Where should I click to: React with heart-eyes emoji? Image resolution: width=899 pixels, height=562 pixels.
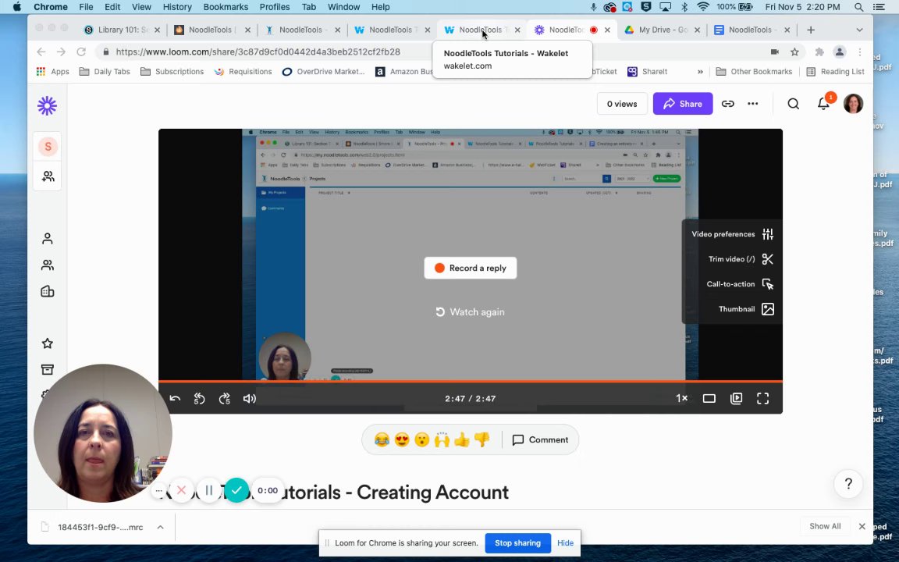point(402,440)
